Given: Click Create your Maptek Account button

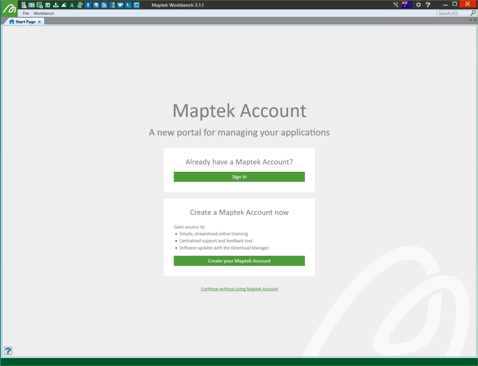Looking at the screenshot, I should (x=240, y=261).
